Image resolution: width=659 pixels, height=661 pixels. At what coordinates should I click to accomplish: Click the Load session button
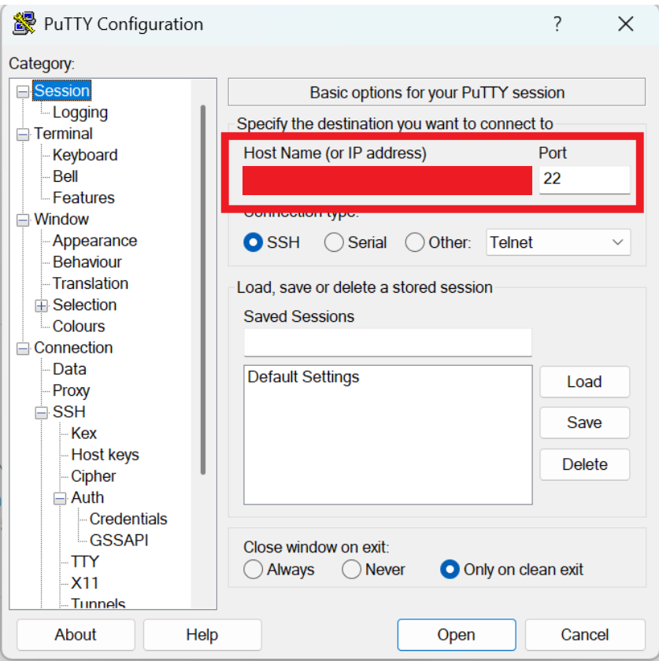tap(585, 382)
